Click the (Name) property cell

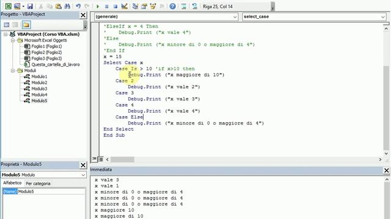(x=10, y=192)
